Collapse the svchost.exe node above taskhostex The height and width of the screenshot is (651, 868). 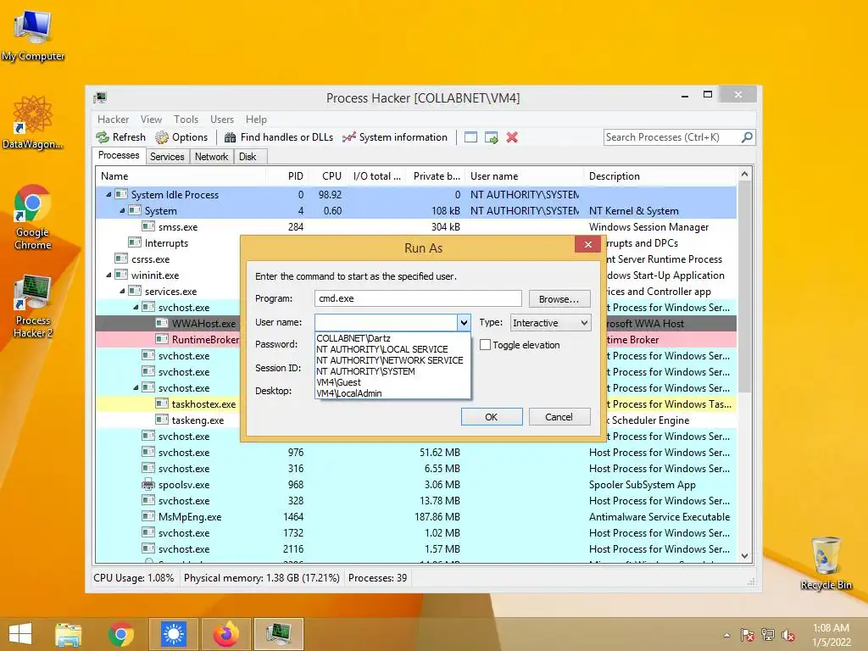click(136, 388)
